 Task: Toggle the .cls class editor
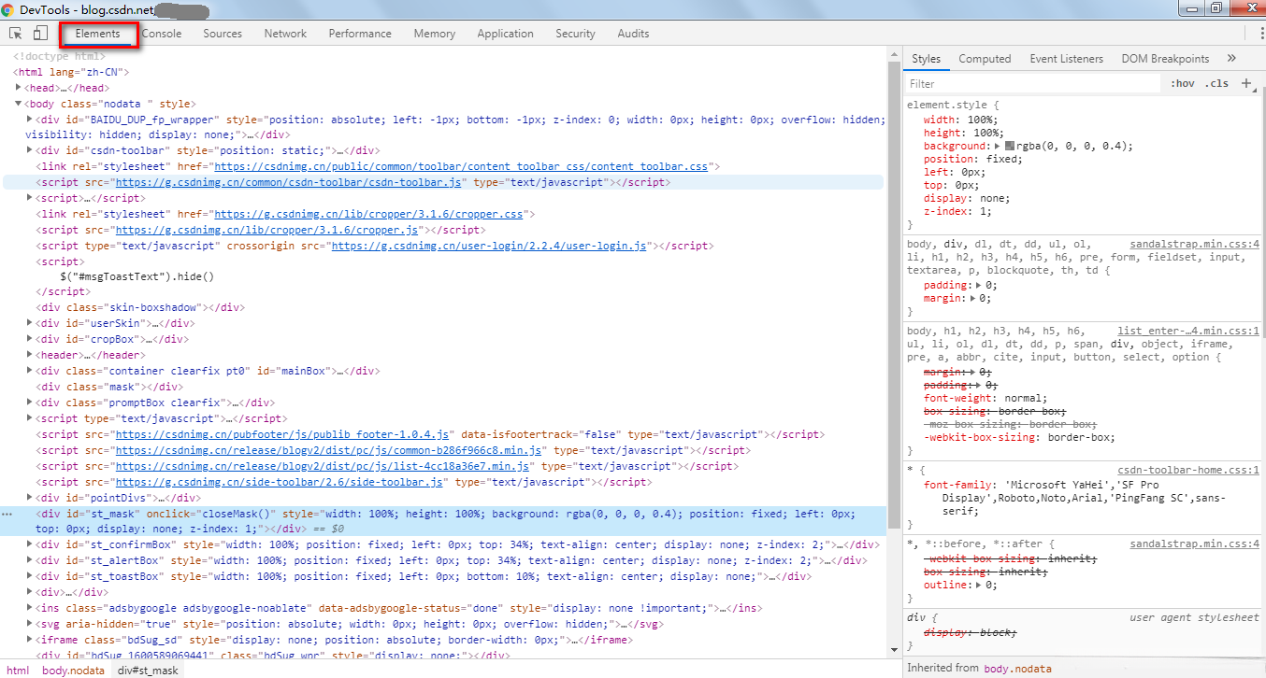click(1216, 83)
